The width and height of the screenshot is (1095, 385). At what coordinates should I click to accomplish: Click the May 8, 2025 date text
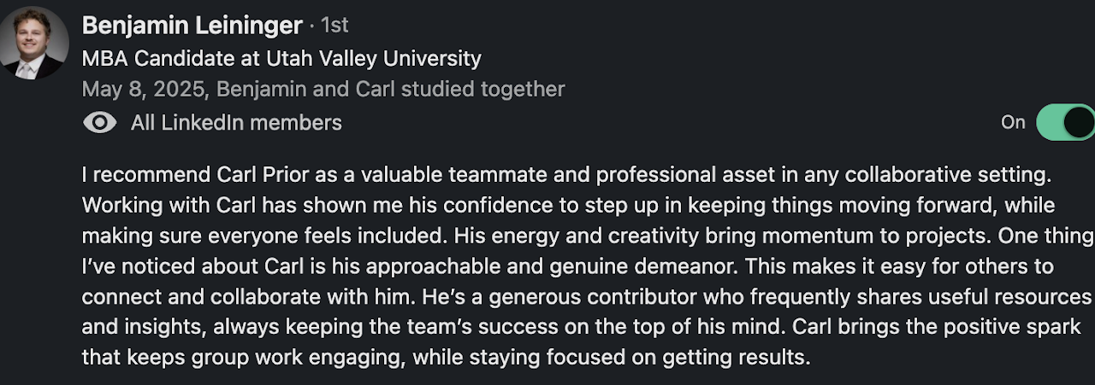(x=145, y=89)
